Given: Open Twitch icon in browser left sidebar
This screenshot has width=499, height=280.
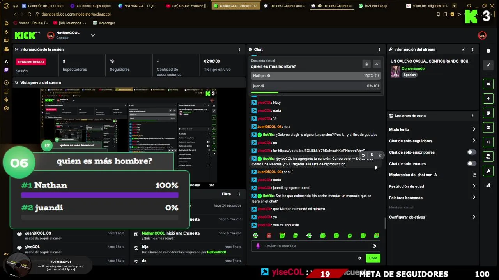Looking at the screenshot, I should click(6, 70).
